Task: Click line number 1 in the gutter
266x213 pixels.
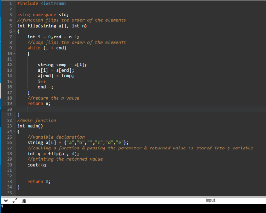Action: point(11,3)
